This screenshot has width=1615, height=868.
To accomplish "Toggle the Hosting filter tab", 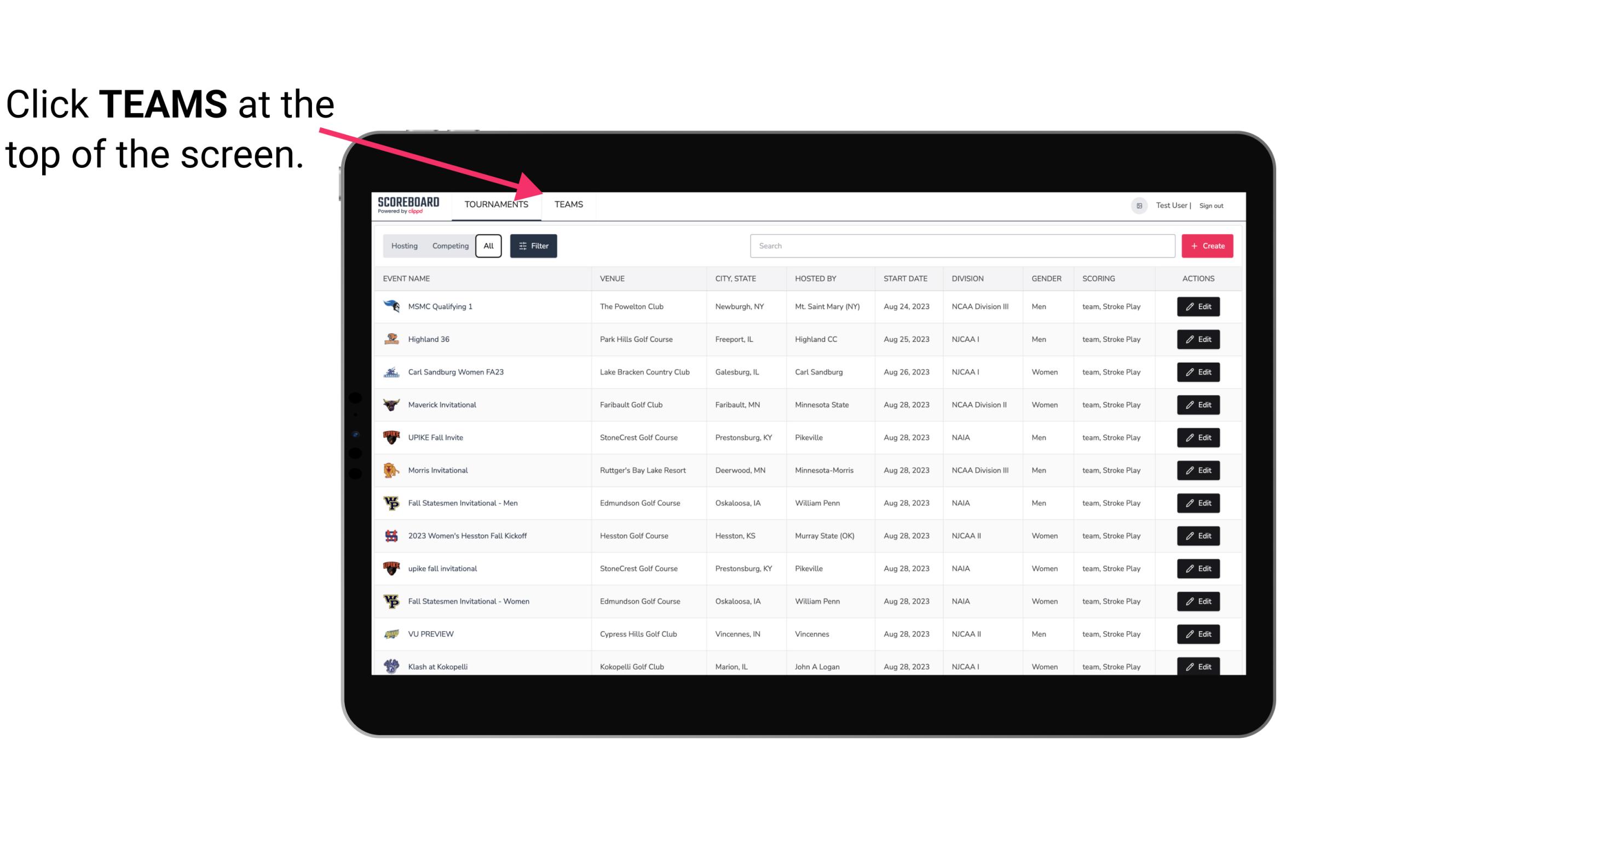I will [x=404, y=246].
